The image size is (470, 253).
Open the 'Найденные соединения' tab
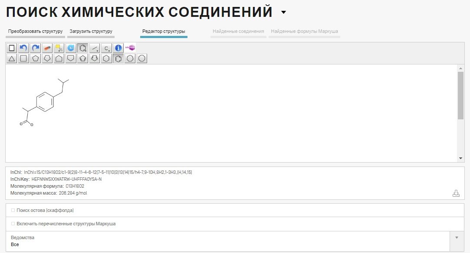point(238,31)
